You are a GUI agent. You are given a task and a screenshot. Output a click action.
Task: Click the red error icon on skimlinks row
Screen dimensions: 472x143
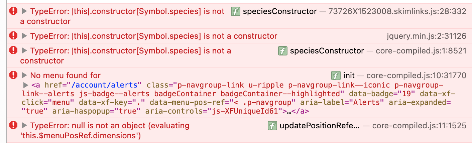pos(13,11)
